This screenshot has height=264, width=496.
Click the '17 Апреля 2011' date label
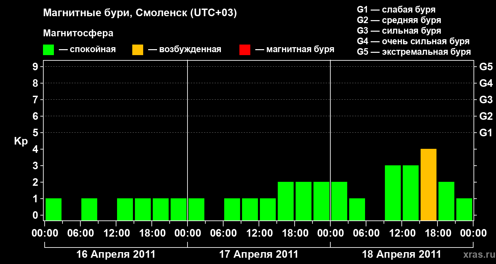click(x=259, y=254)
